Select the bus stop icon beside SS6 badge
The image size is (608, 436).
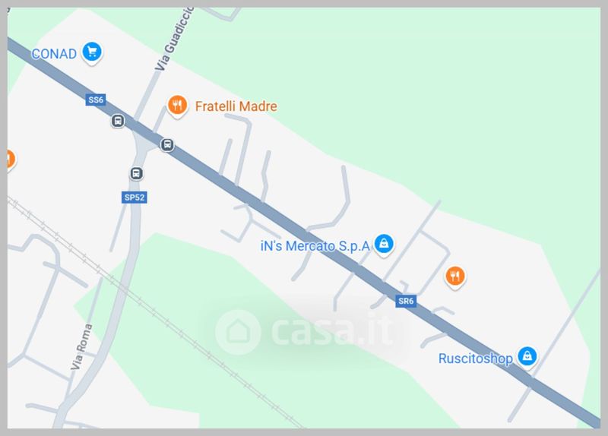coord(118,121)
